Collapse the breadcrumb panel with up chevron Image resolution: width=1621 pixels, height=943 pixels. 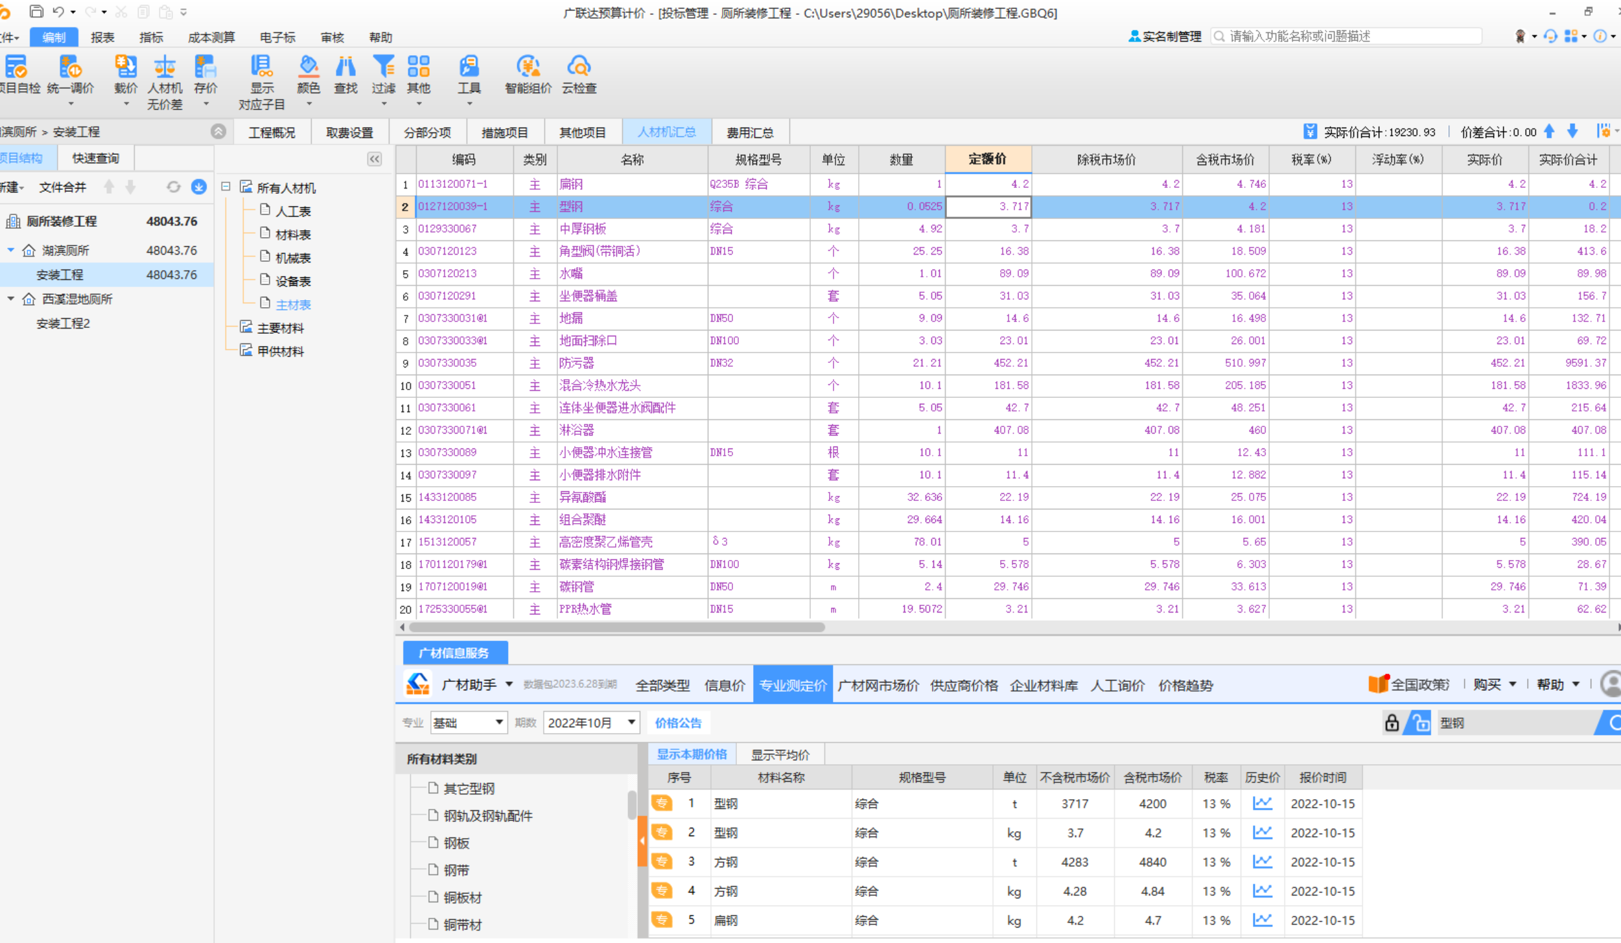pos(218,132)
